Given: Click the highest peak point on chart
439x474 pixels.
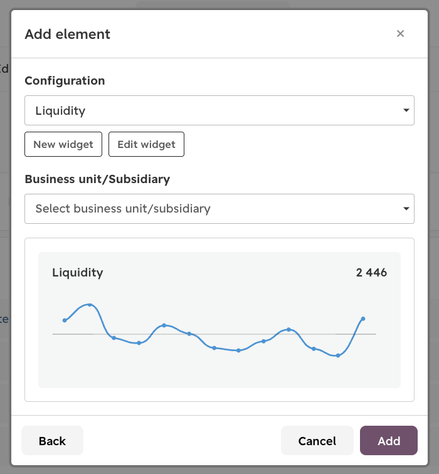Looking at the screenshot, I should [90, 305].
